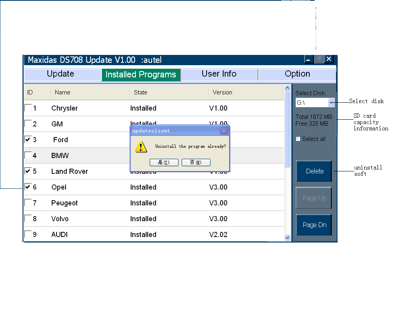This screenshot has width=395, height=316.
Task: Click the Delete button
Action: [x=314, y=171]
